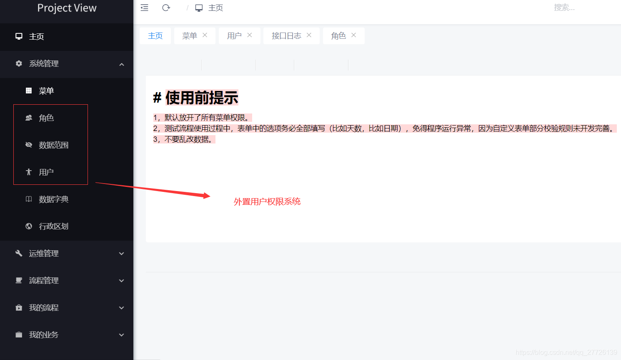Click the grid icon beside 菜单
Screen dimensions: 621x360
[x=29, y=91]
